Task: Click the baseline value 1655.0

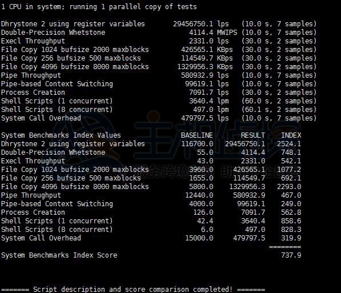Action: 201,178
